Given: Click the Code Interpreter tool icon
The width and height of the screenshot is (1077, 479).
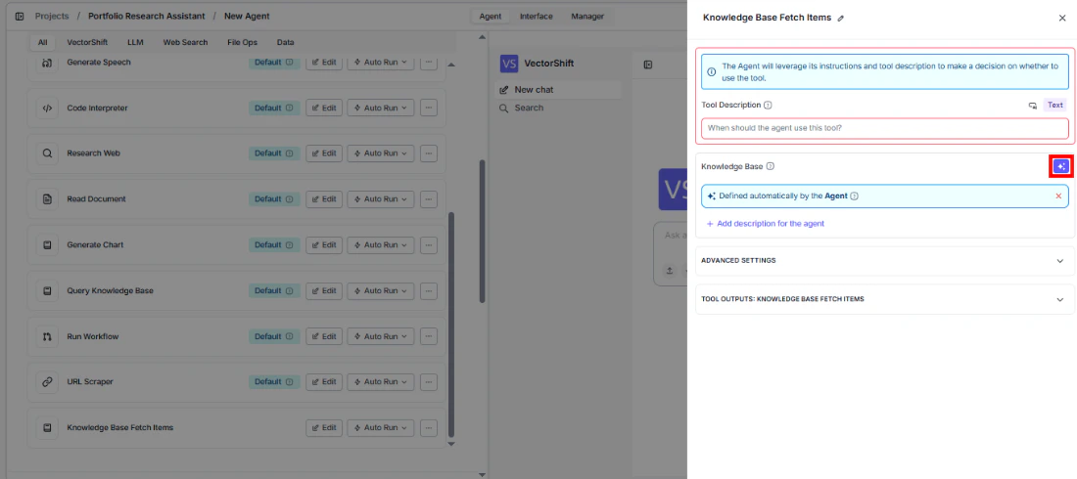Looking at the screenshot, I should 47,108.
